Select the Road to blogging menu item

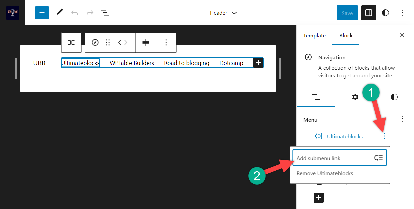[187, 63]
